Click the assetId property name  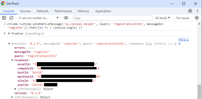pyautogui.click(x=23, y=64)
